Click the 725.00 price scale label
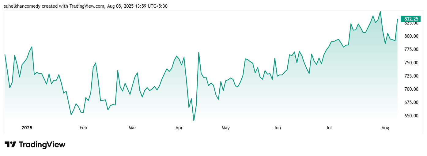 click(411, 76)
